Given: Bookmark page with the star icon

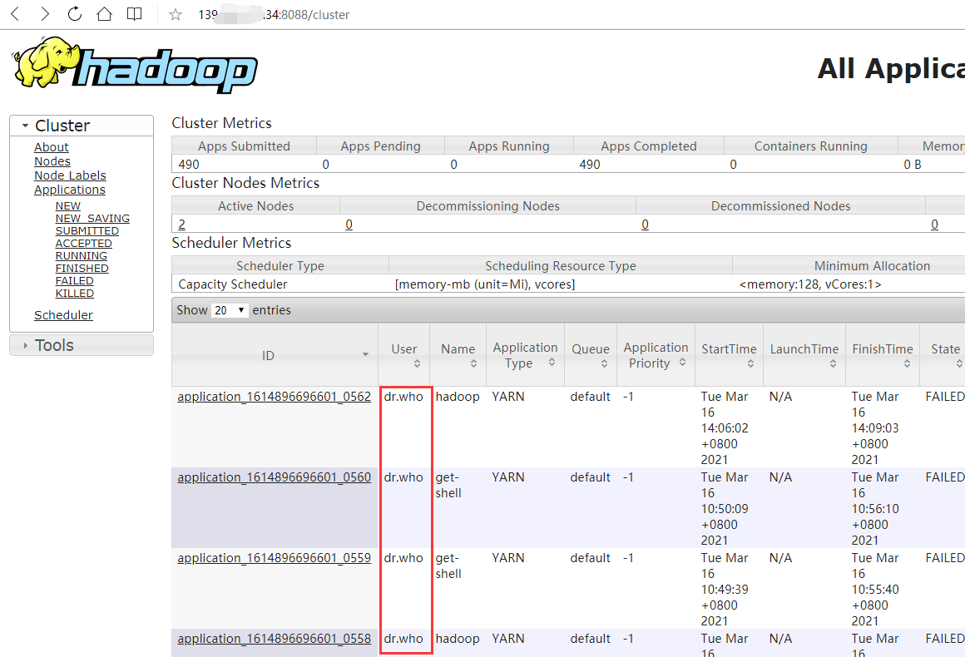Looking at the screenshot, I should [x=176, y=15].
